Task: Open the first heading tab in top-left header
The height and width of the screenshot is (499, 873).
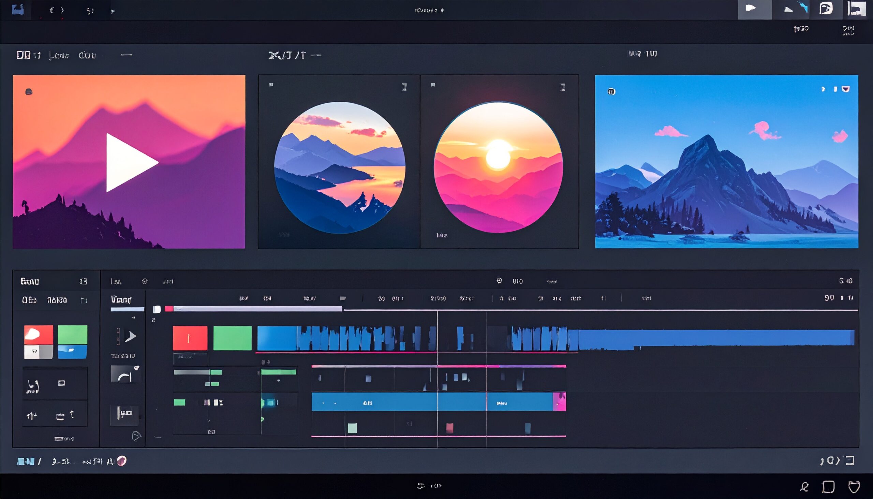Action: click(28, 55)
